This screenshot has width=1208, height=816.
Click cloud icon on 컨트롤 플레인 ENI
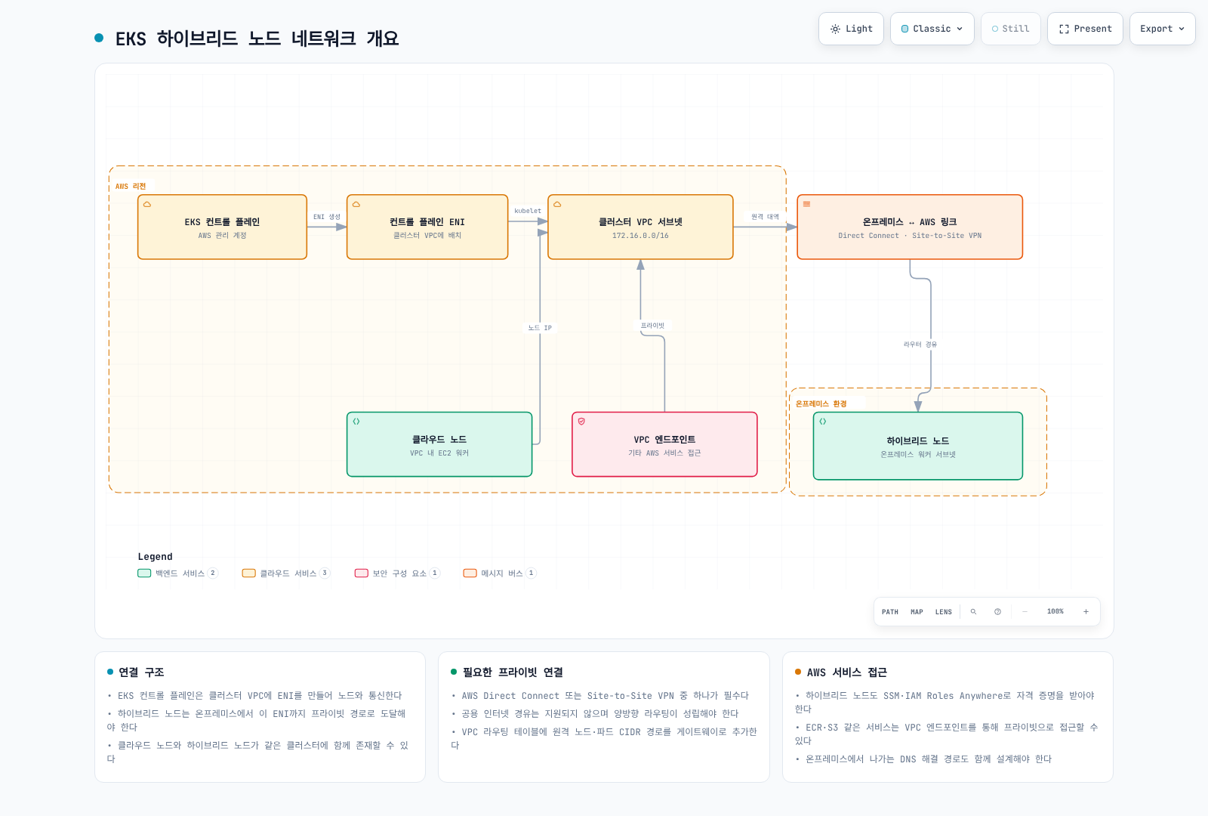pyautogui.click(x=356, y=204)
